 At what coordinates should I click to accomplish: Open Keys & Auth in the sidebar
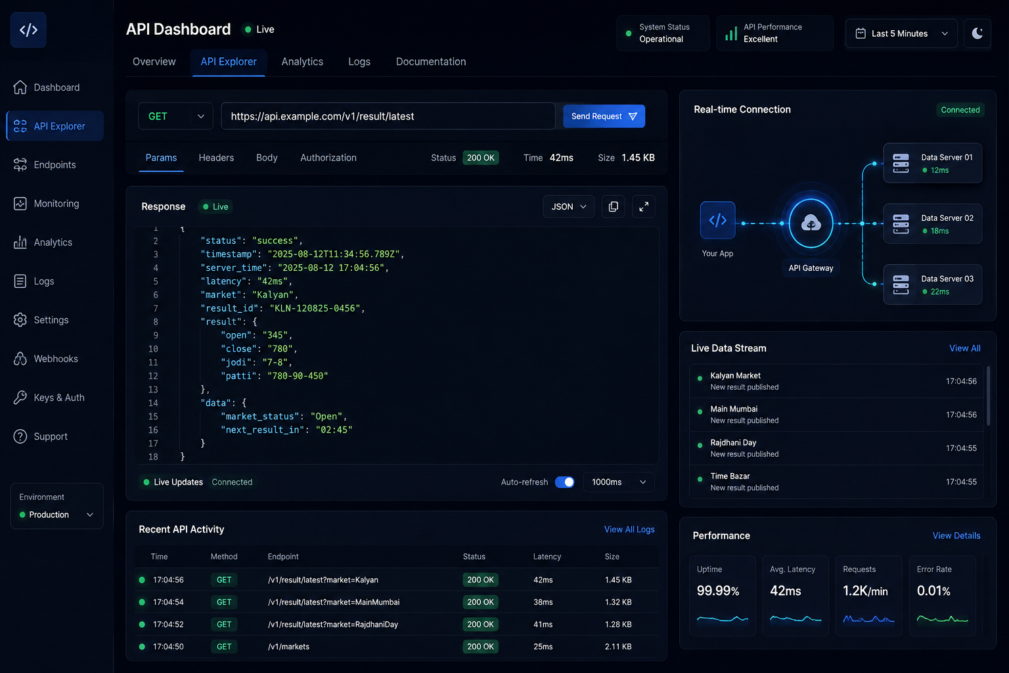(55, 398)
